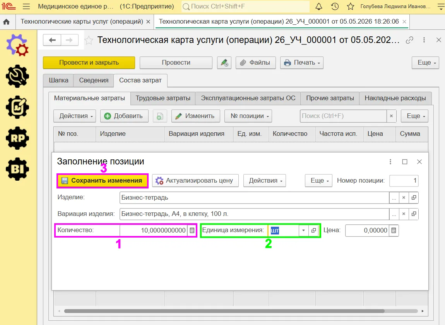Open the № позиции dropdown

point(248,116)
